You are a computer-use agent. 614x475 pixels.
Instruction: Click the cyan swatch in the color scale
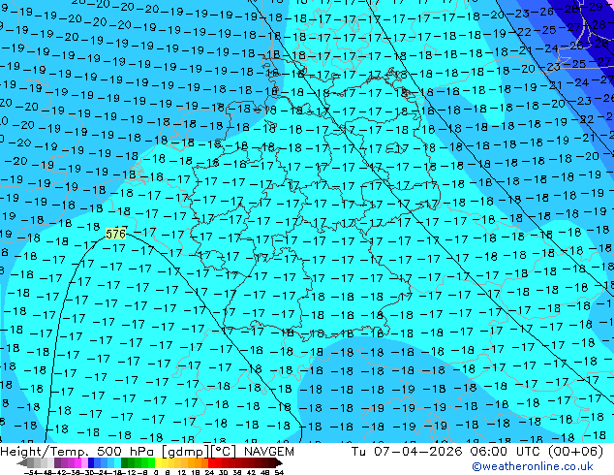coord(117,463)
